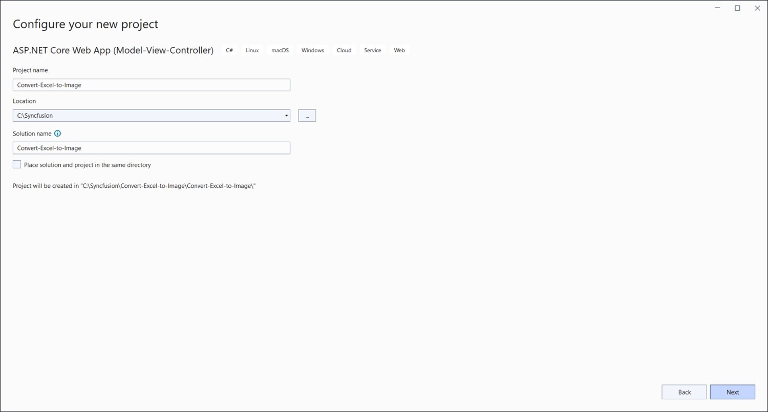The height and width of the screenshot is (412, 768).
Task: Focus the Project name text field
Action: (151, 85)
